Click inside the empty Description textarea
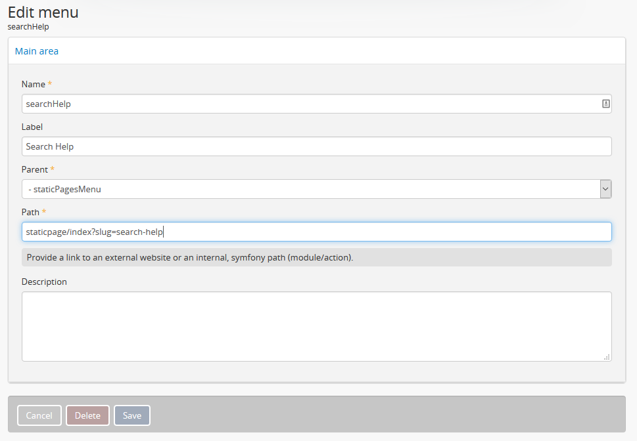The width and height of the screenshot is (637, 441). 316,326
